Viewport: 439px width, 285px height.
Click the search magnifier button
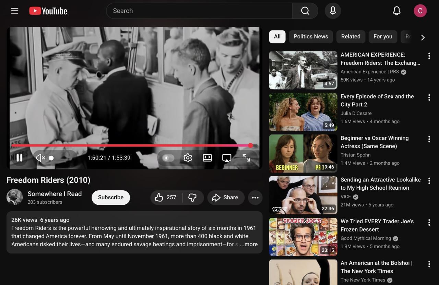coord(305,11)
